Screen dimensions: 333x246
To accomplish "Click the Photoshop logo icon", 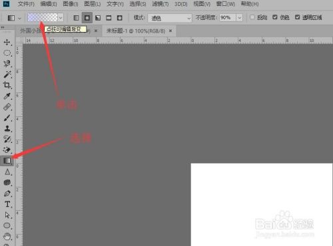I will (6, 3).
